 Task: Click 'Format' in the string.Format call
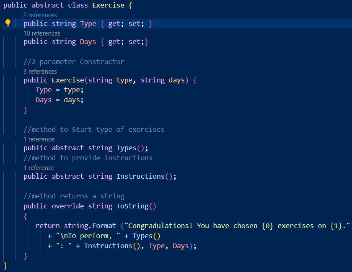point(104,226)
